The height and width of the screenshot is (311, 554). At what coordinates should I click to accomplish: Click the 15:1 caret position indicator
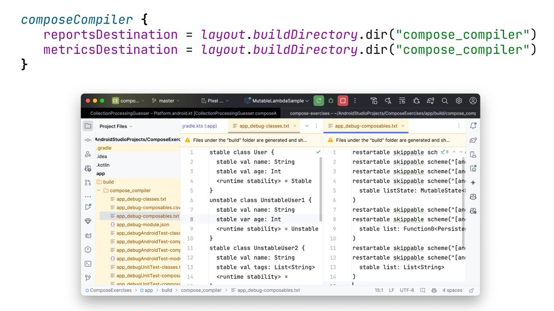coord(379,290)
